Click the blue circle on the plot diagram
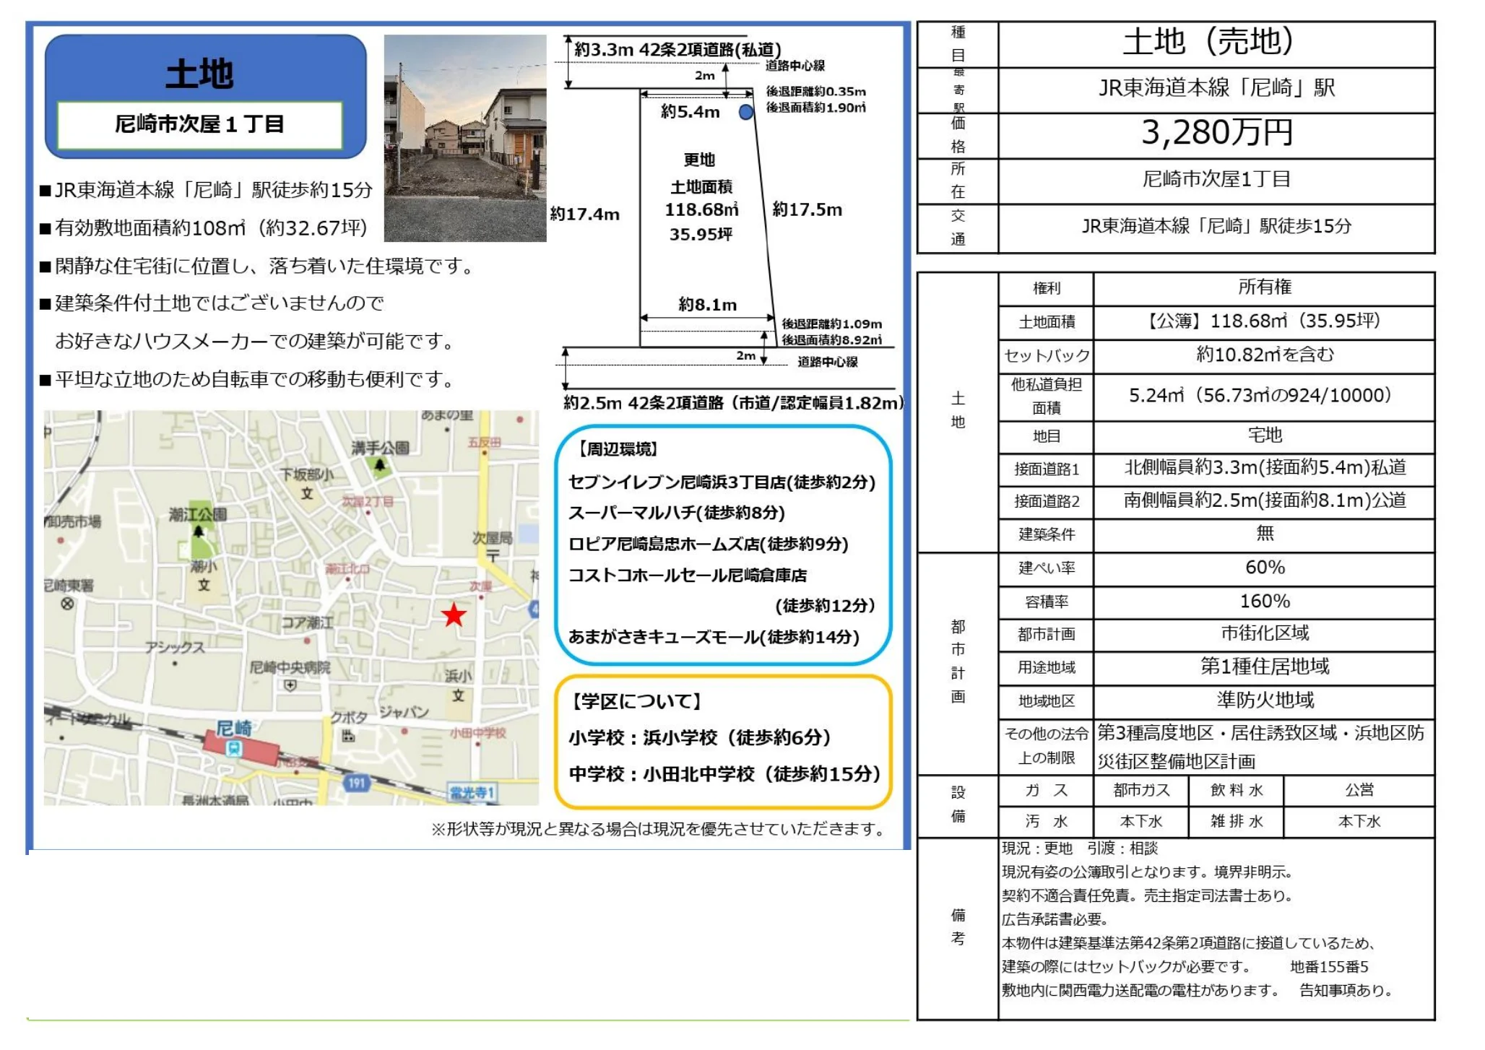Viewport: 1485px width, 1050px height. [746, 113]
